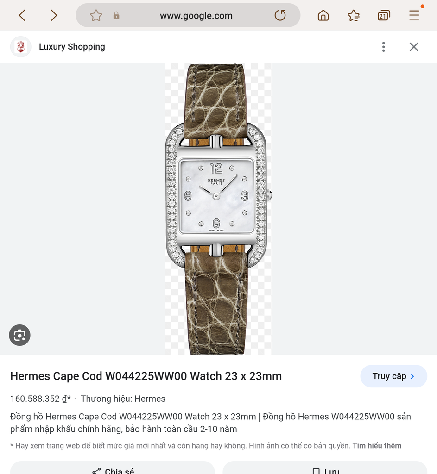Tap the Hermes watch product image

[219, 209]
